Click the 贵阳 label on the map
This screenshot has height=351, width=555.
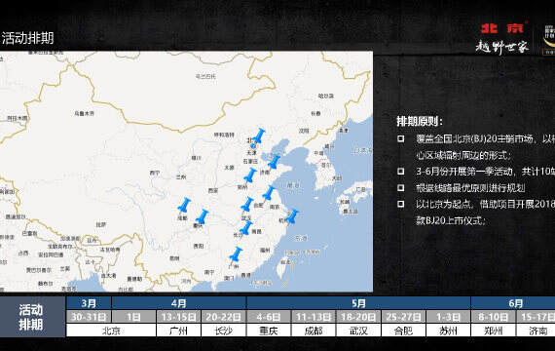[x=199, y=246]
